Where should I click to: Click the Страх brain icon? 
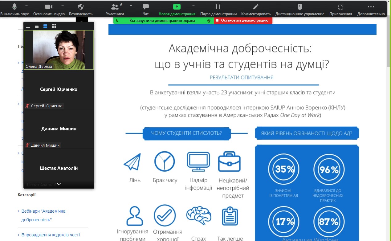(x=199, y=216)
